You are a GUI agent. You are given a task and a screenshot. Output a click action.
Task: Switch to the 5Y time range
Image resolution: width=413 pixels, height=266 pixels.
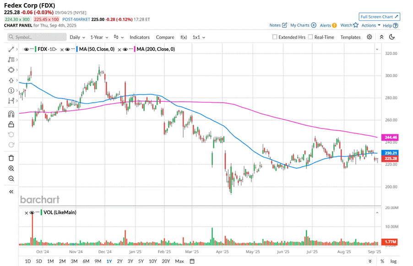point(141,261)
